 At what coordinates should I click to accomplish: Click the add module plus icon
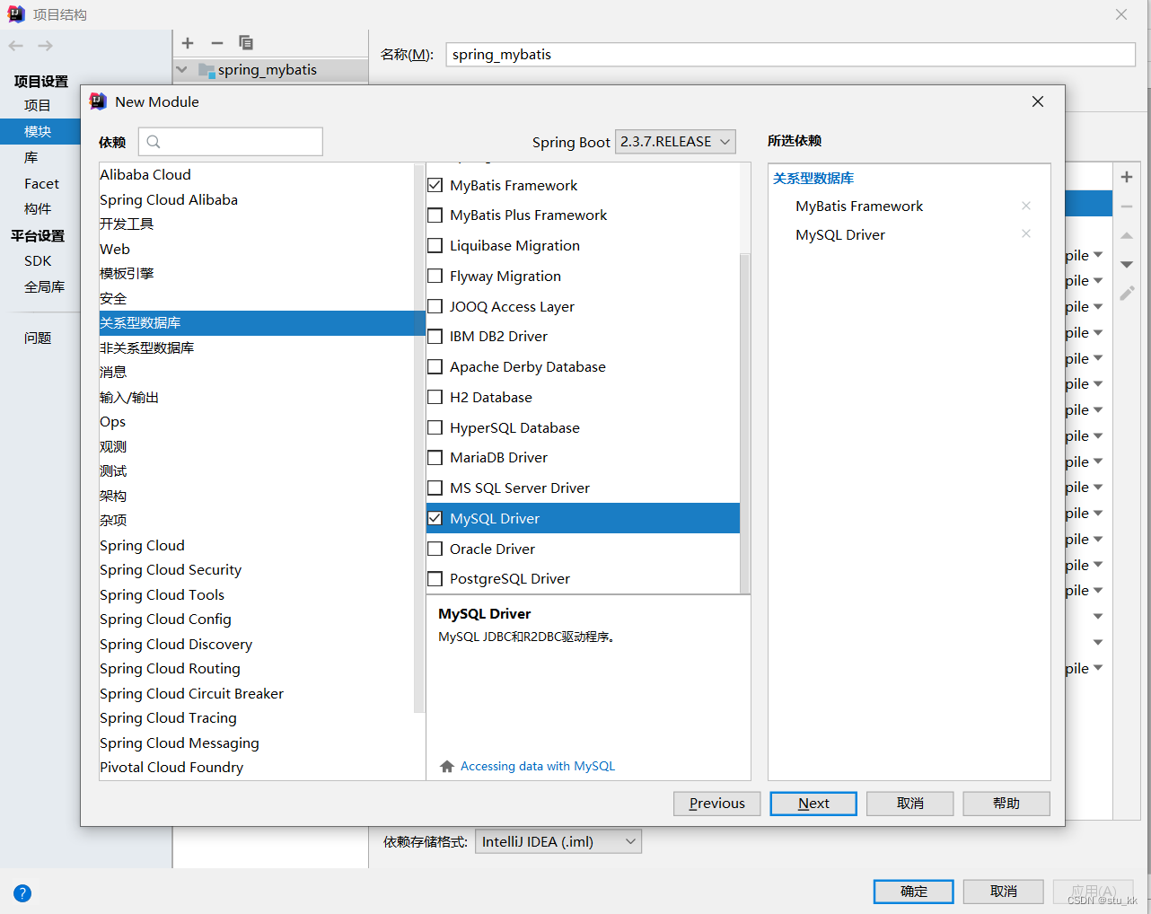click(x=188, y=43)
